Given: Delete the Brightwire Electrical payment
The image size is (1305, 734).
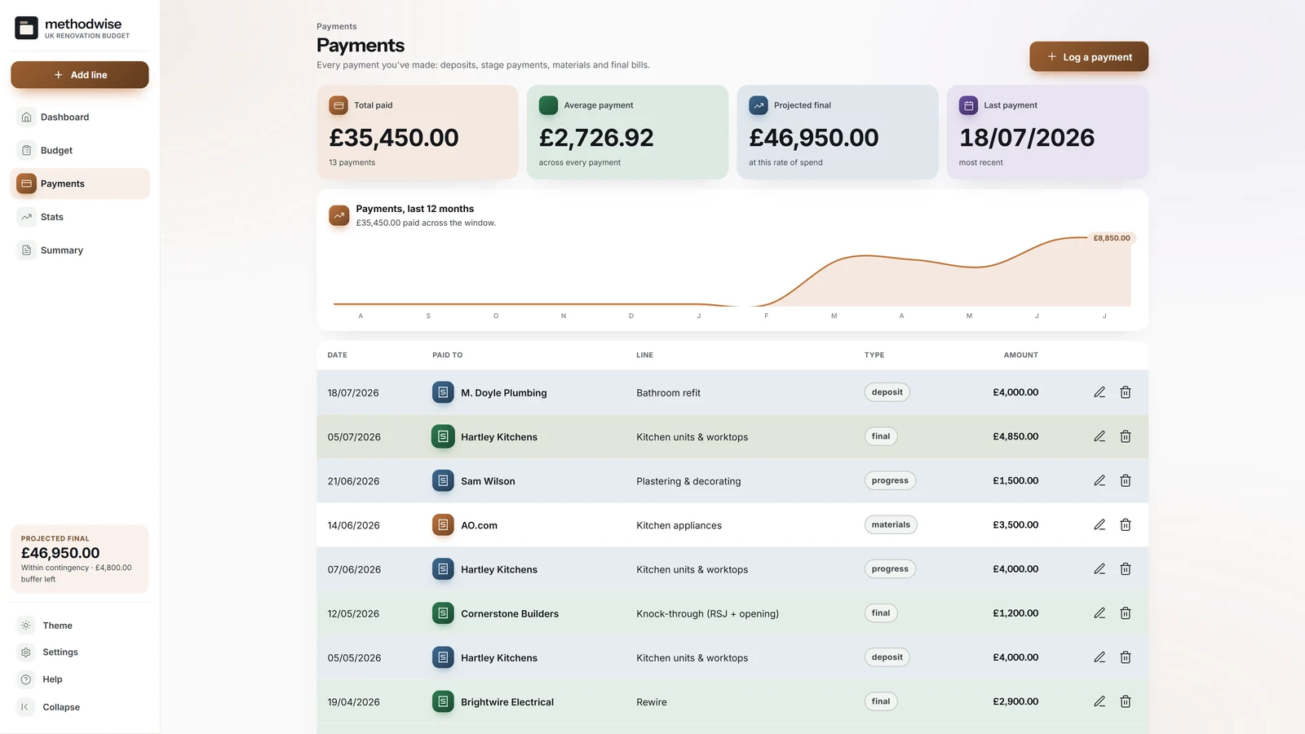Looking at the screenshot, I should (1126, 701).
